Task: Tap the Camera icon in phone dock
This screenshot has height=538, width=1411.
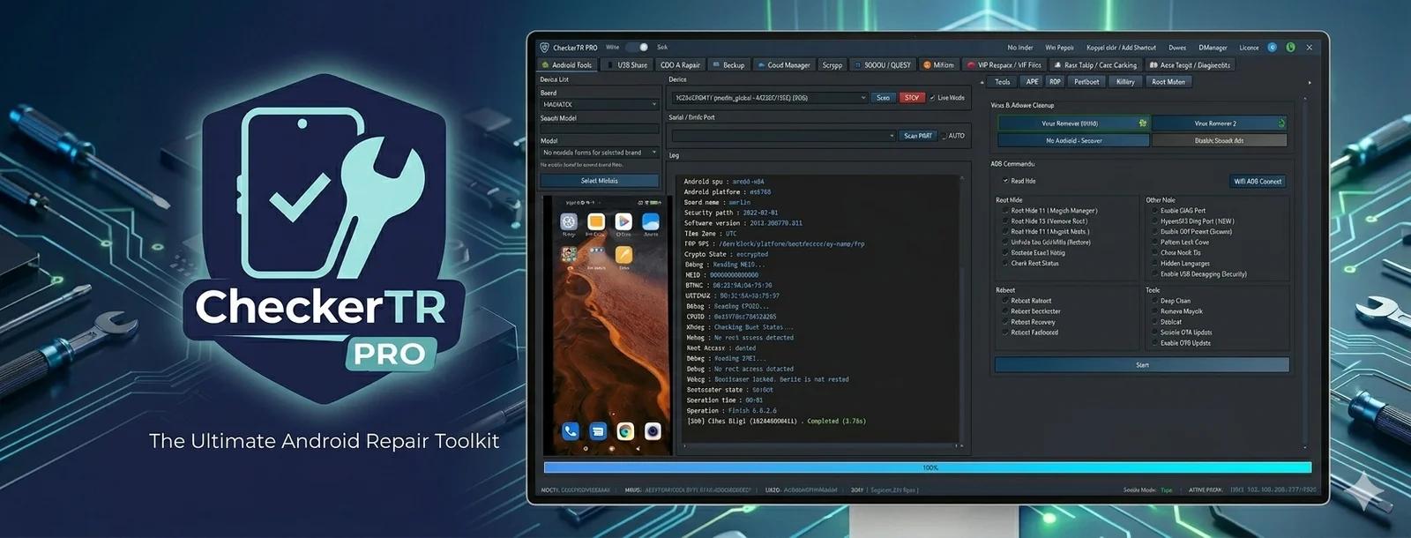Action: click(653, 431)
